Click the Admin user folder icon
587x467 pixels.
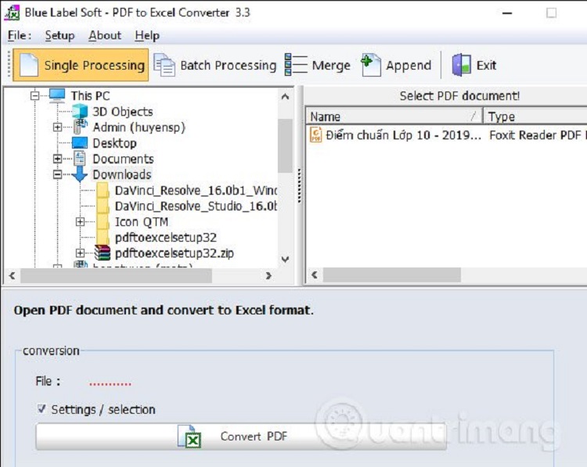tap(80, 127)
